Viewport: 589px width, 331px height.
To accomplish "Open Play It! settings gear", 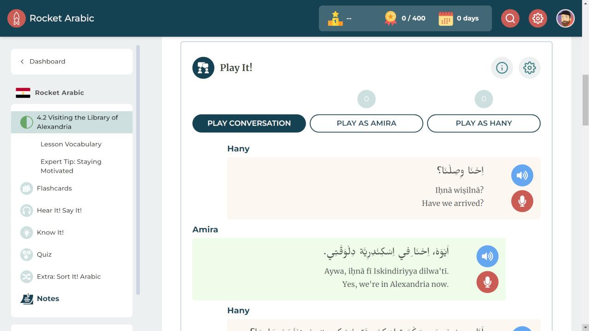I will (x=530, y=68).
